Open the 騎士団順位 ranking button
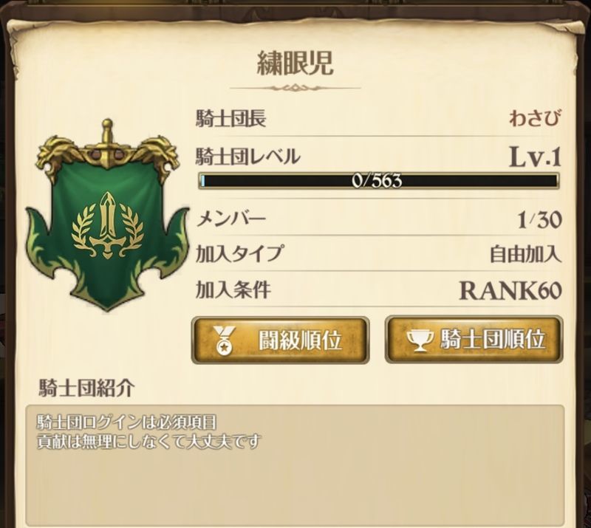Image resolution: width=591 pixels, height=528 pixels. click(474, 340)
